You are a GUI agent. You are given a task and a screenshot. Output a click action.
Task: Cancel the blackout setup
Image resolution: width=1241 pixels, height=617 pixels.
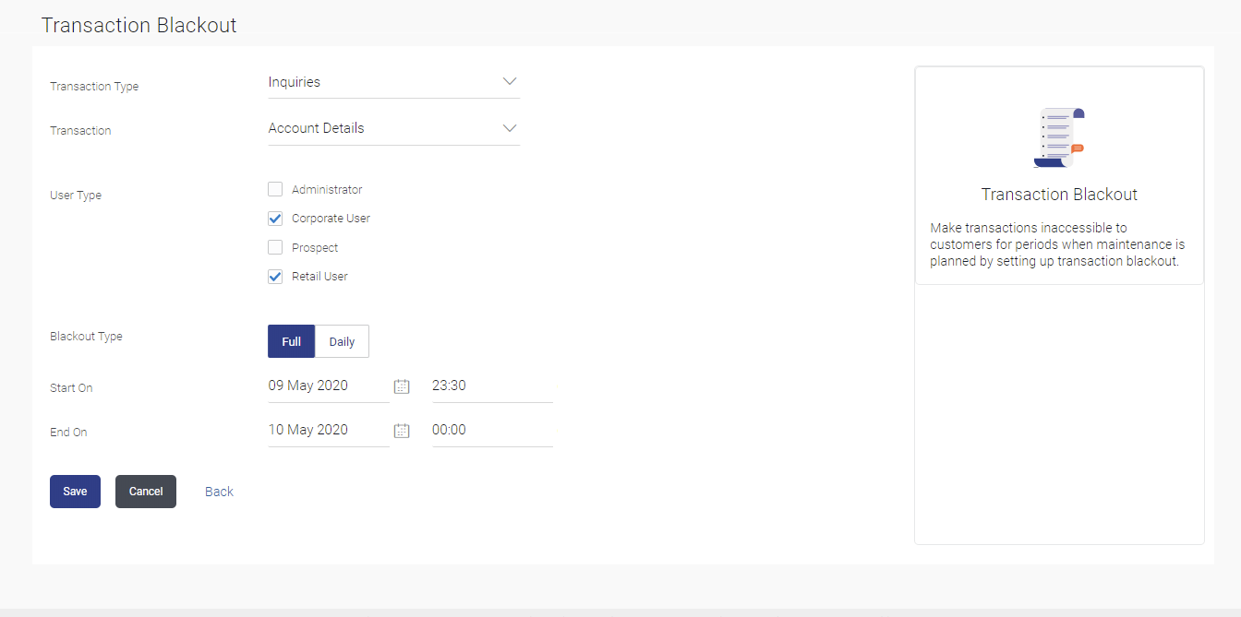(146, 492)
